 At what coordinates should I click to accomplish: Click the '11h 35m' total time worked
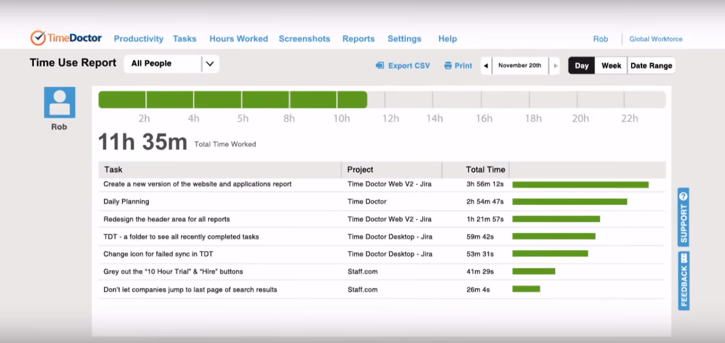coord(142,142)
